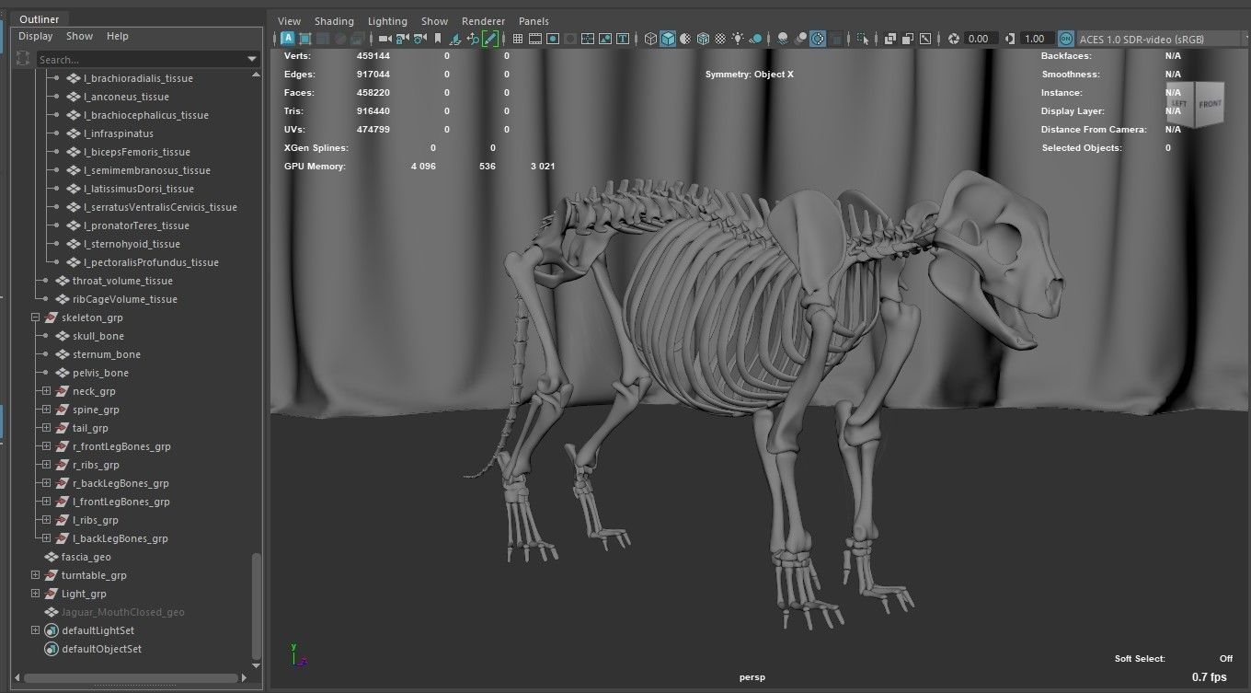Screen dimensions: 1251x693
Task: Select skull_bone in the Outliner
Action: pyautogui.click(x=98, y=336)
